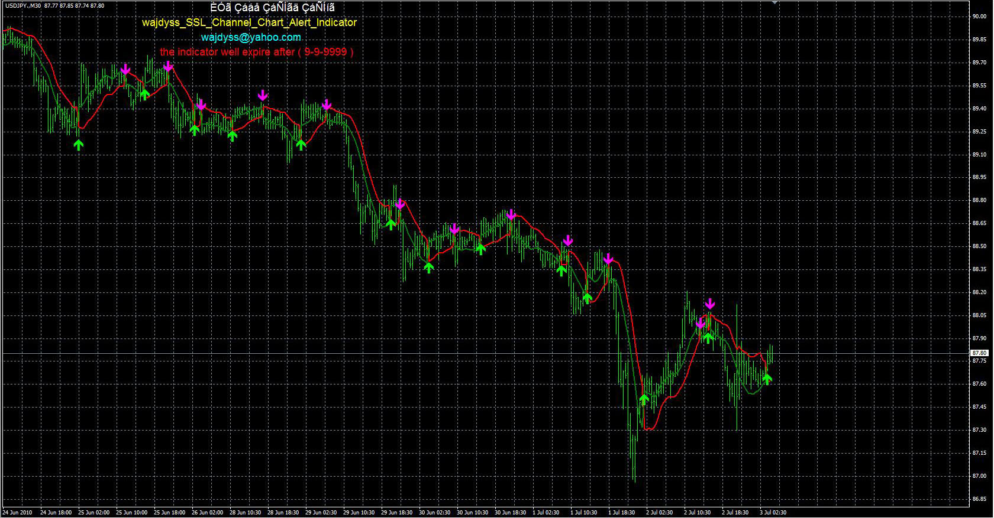Select the 30 Jun 18:30 time label

pyautogui.click(x=510, y=513)
